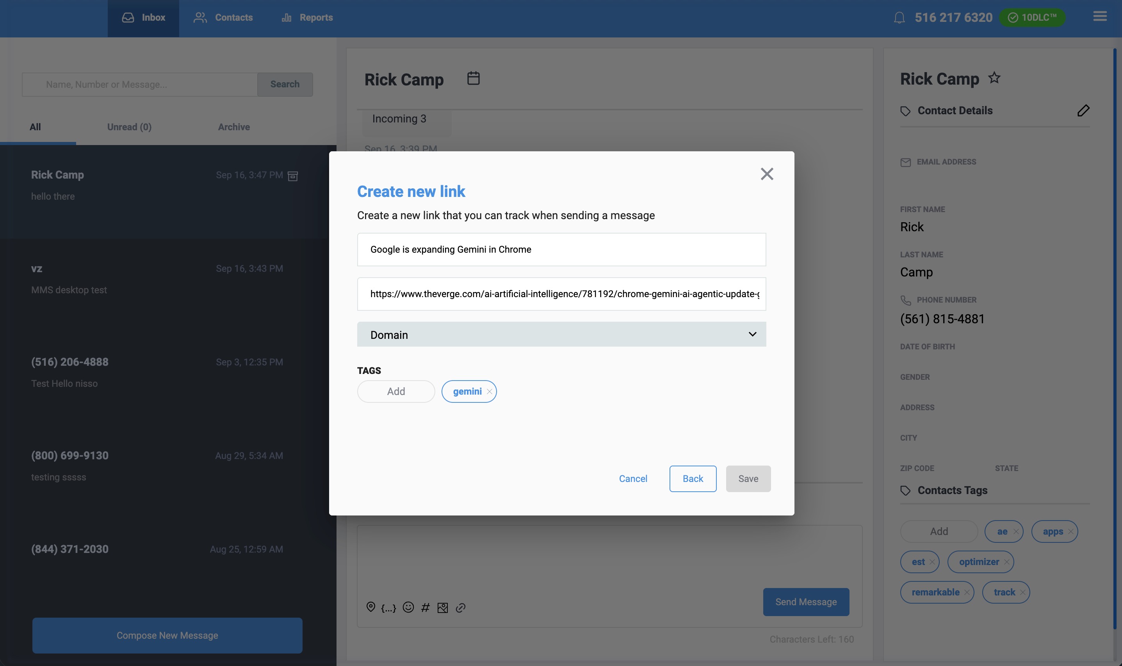The width and height of the screenshot is (1122, 666).
Task: Open the Reports tab
Action: click(x=307, y=18)
